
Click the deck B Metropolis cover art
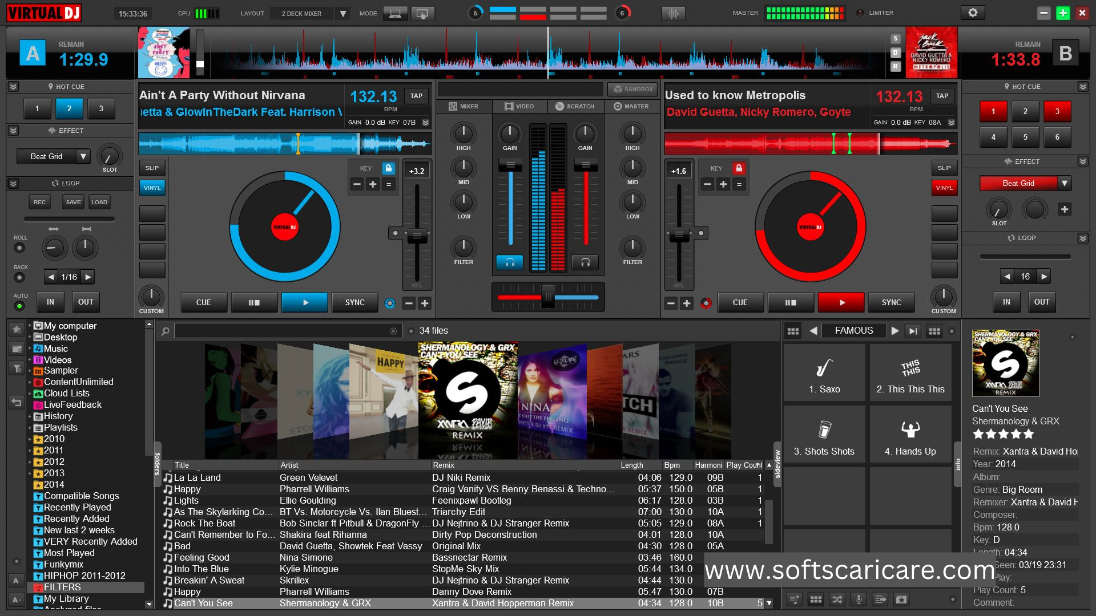(931, 53)
